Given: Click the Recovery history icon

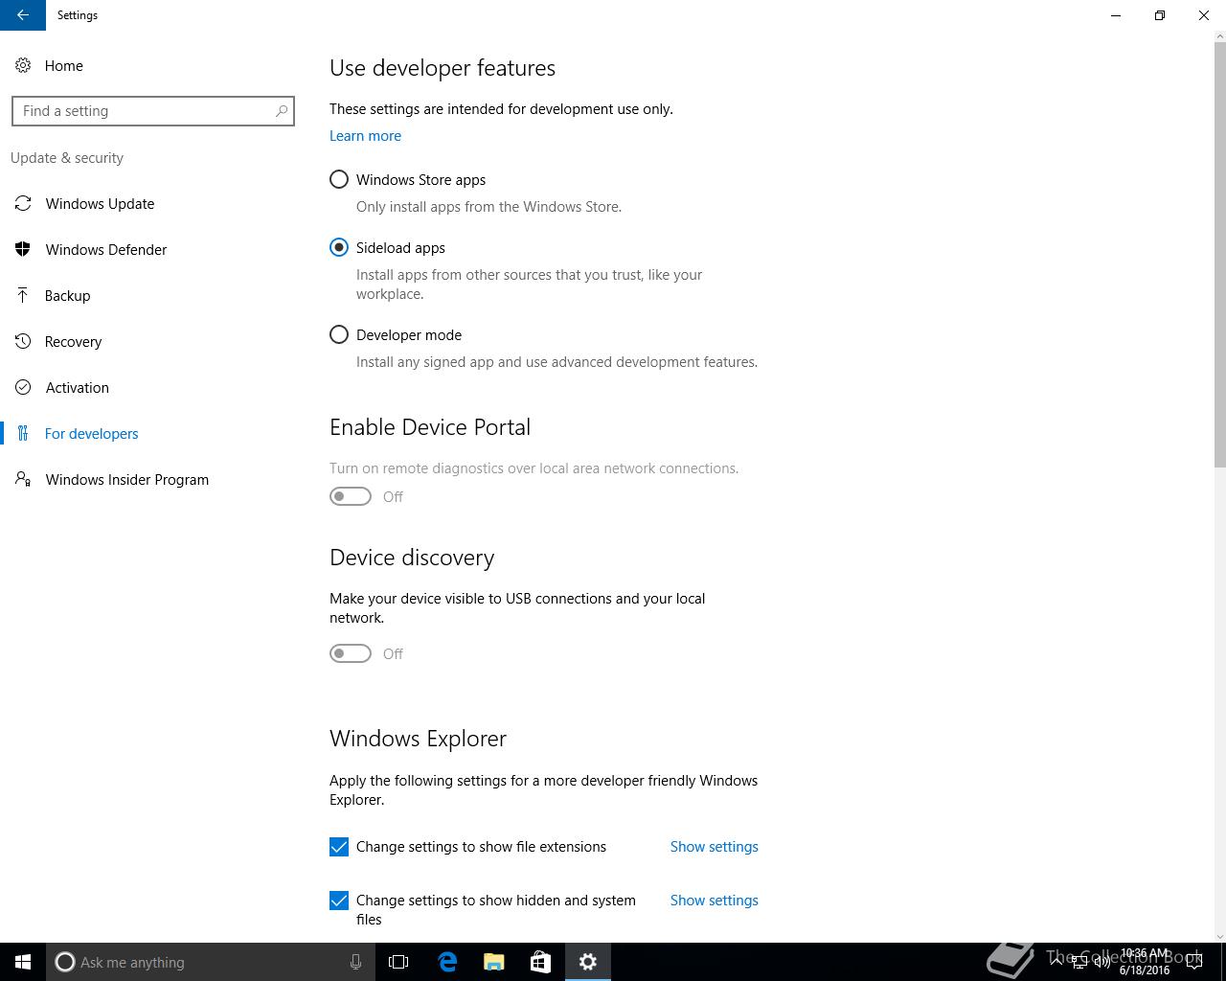Looking at the screenshot, I should (23, 341).
